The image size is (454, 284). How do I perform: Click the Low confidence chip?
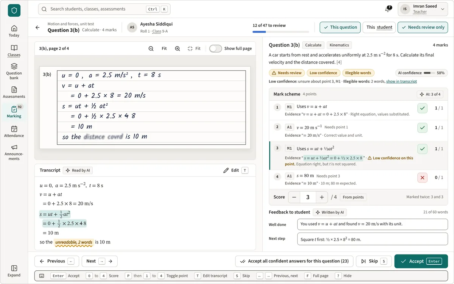pyautogui.click(x=323, y=73)
